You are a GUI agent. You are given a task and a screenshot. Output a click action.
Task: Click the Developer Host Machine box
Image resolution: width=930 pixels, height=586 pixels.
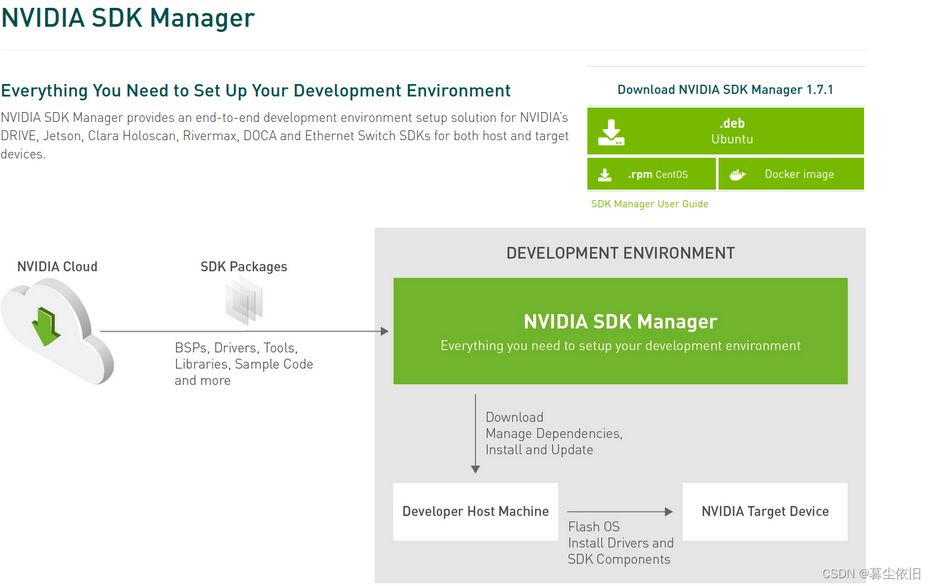tap(476, 512)
